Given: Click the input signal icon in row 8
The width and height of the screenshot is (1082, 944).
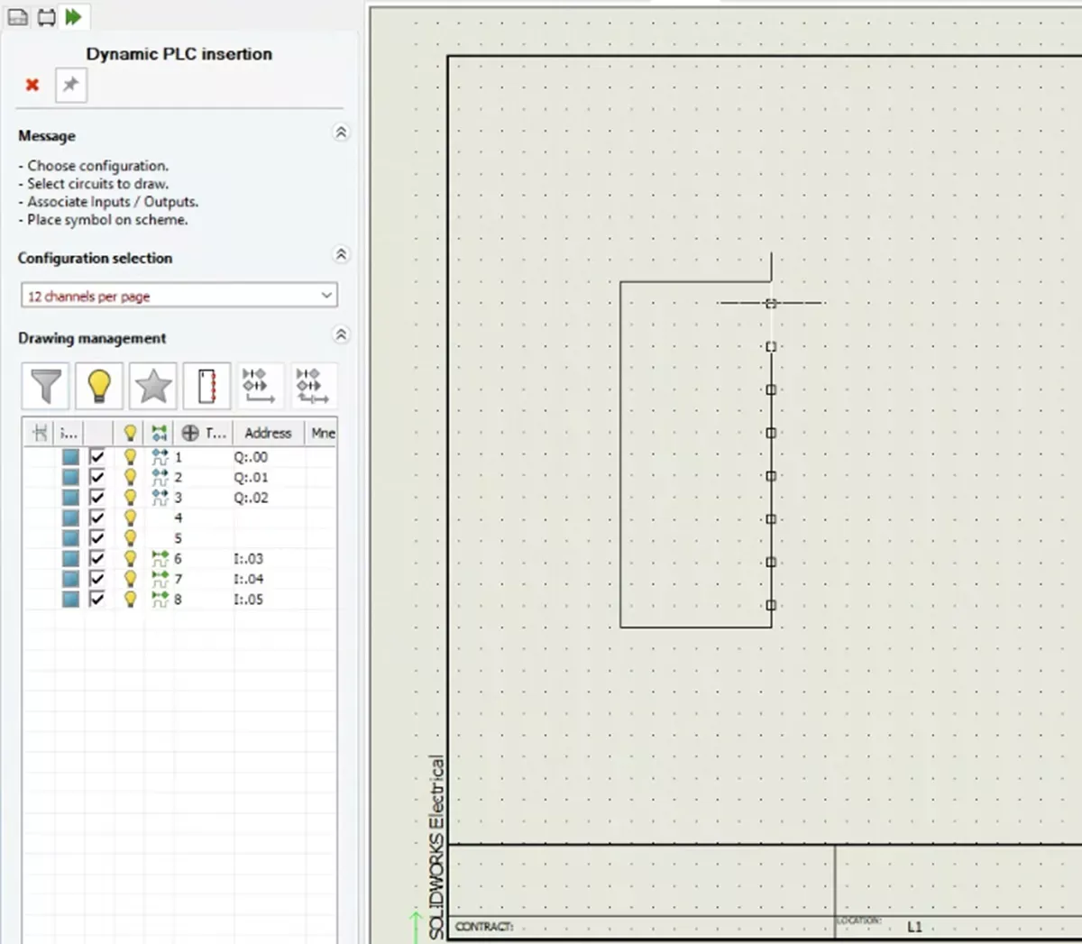Looking at the screenshot, I should point(160,599).
